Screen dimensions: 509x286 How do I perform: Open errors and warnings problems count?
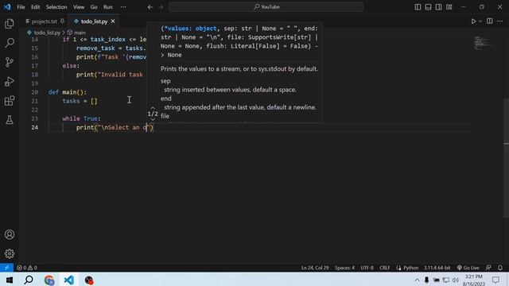[27, 268]
